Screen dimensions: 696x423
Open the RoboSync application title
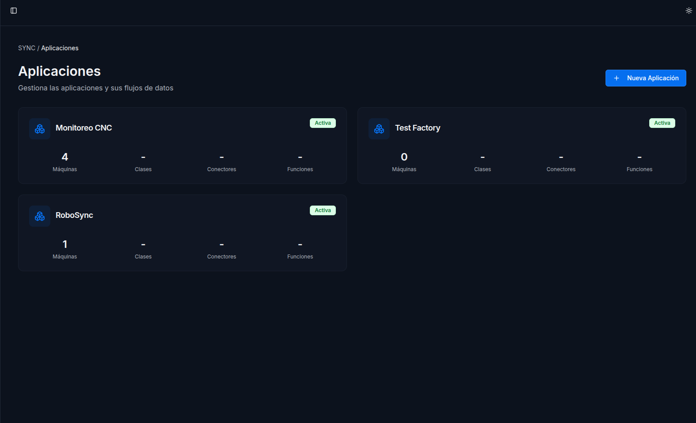74,215
